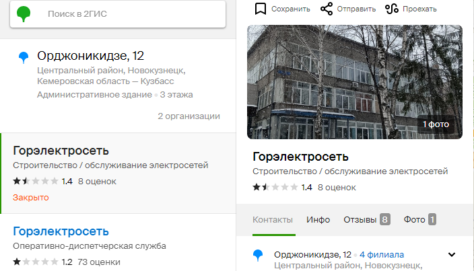
Task: Click the blue pin next to Орджоникидзе, 12 heading
Action: tap(24, 57)
